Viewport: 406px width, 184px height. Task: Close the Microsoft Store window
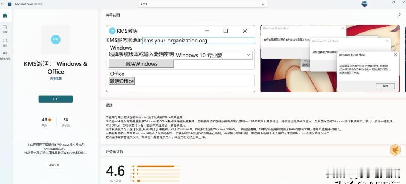tap(403, 2)
